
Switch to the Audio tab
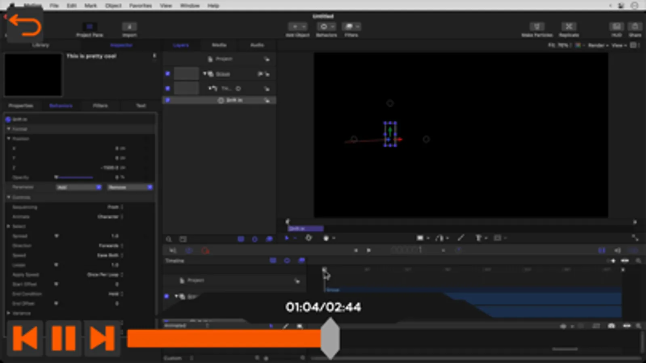click(x=257, y=45)
